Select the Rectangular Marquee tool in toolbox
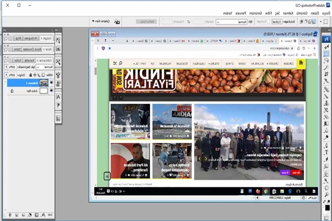Image resolution: width=332 pixels, height=221 pixels. [x=326, y=54]
